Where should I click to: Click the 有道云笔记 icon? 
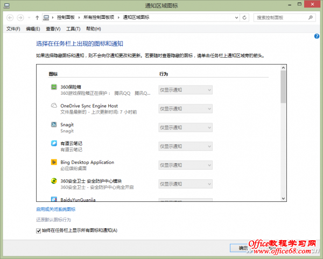click(x=54, y=143)
